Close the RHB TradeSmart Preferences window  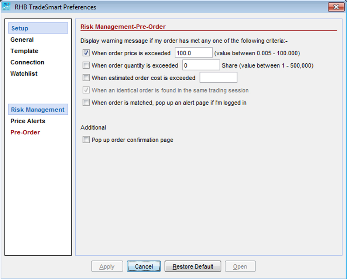336,7
